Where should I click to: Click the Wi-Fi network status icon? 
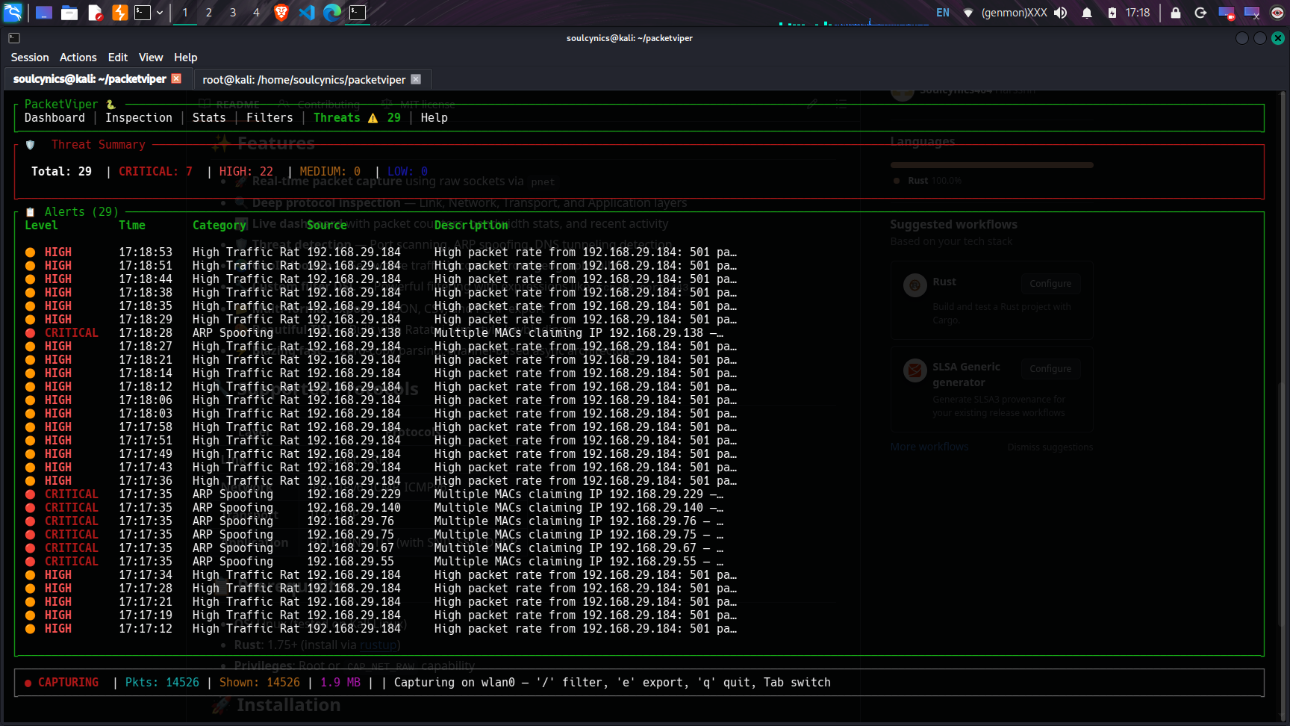click(x=968, y=13)
